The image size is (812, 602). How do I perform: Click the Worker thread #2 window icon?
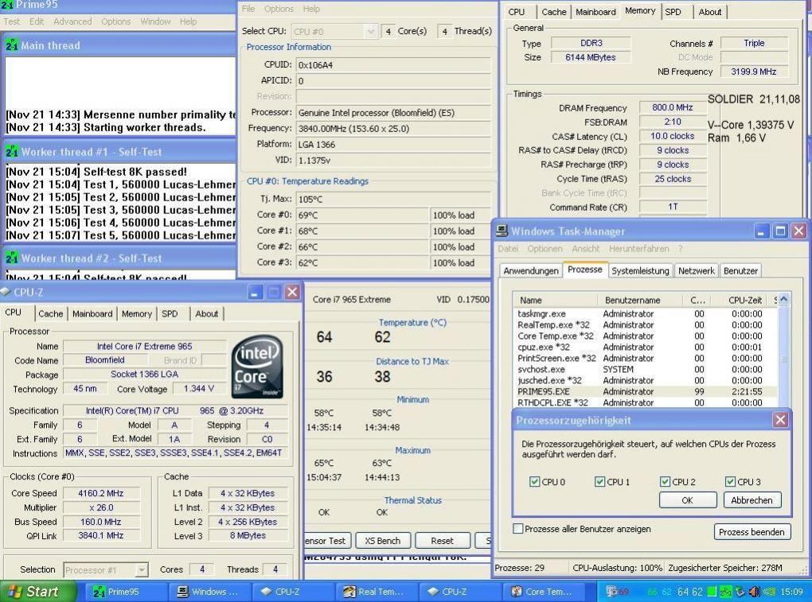(12, 258)
